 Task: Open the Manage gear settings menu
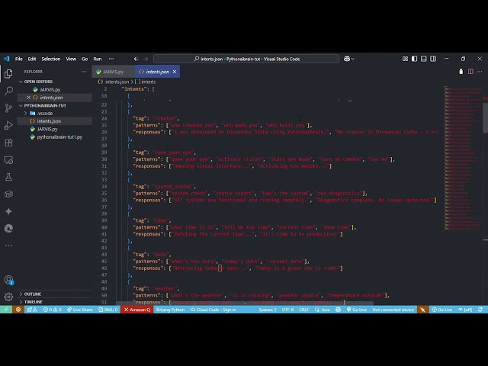[x=8, y=297]
